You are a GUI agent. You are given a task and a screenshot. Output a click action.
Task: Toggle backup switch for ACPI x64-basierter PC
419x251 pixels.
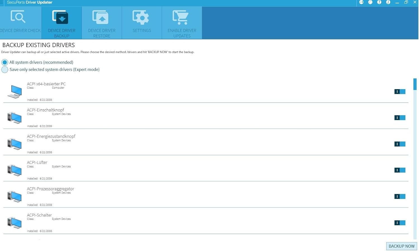coord(400,92)
